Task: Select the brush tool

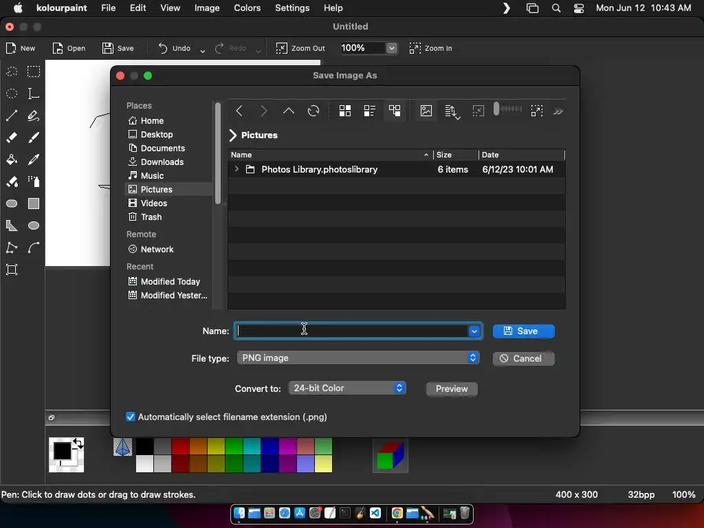Action: pos(34,137)
